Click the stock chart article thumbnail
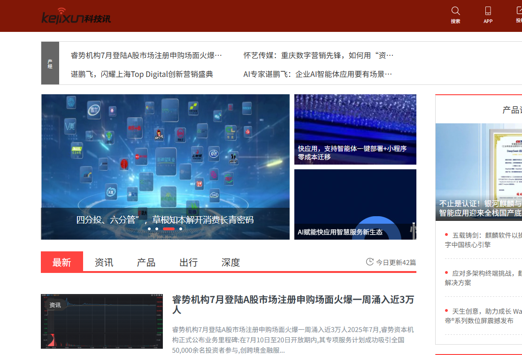 pos(102,321)
